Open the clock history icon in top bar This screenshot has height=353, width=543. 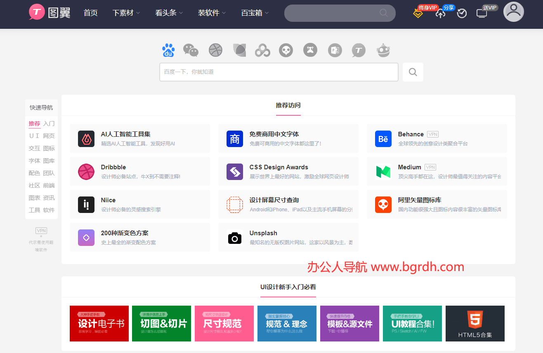[461, 13]
